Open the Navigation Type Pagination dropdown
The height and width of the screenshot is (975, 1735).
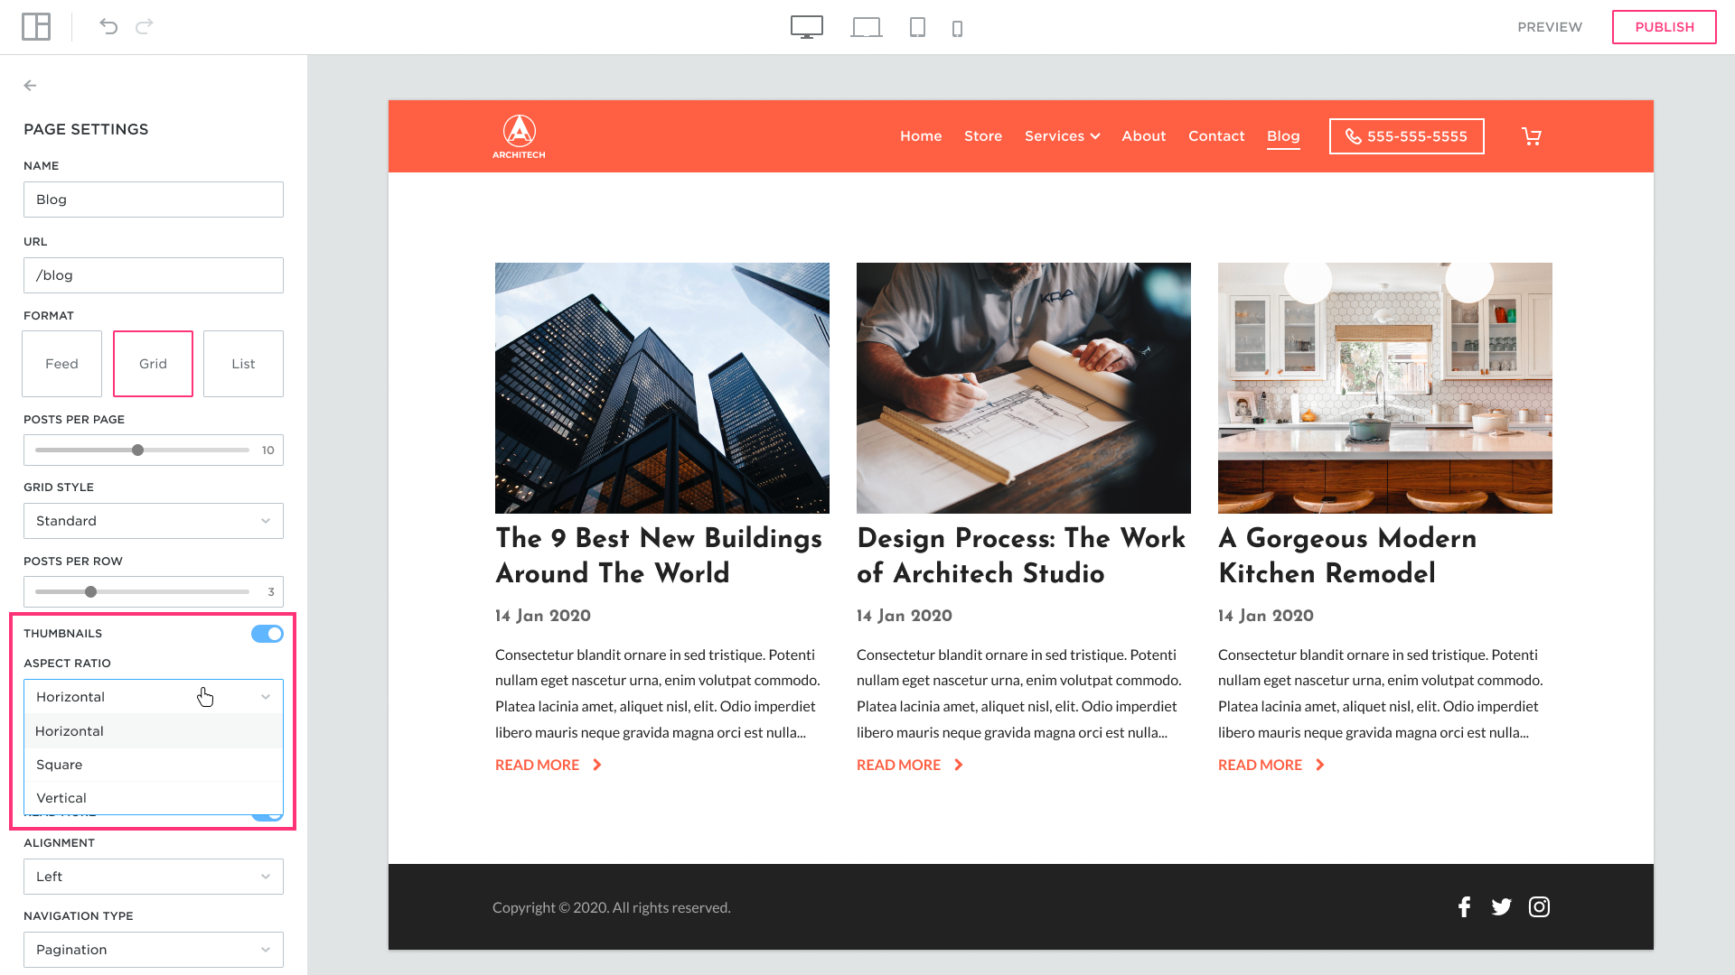coord(154,950)
